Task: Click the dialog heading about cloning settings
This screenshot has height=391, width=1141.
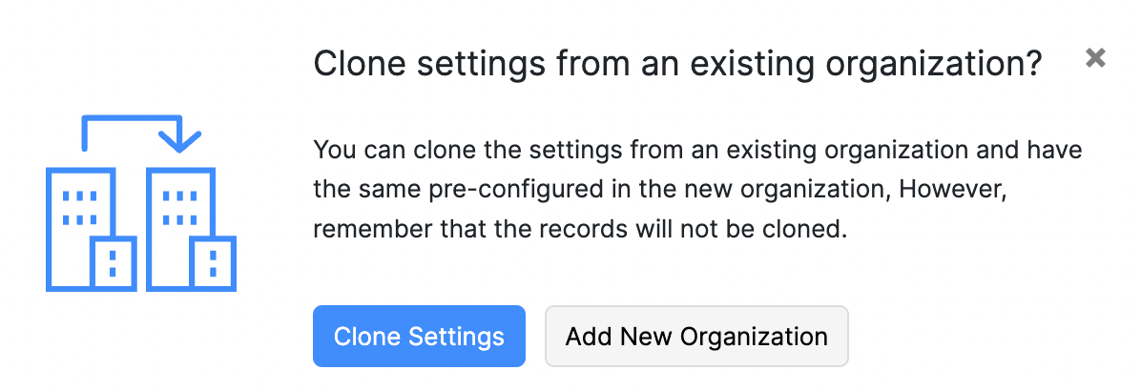Action: (676, 64)
